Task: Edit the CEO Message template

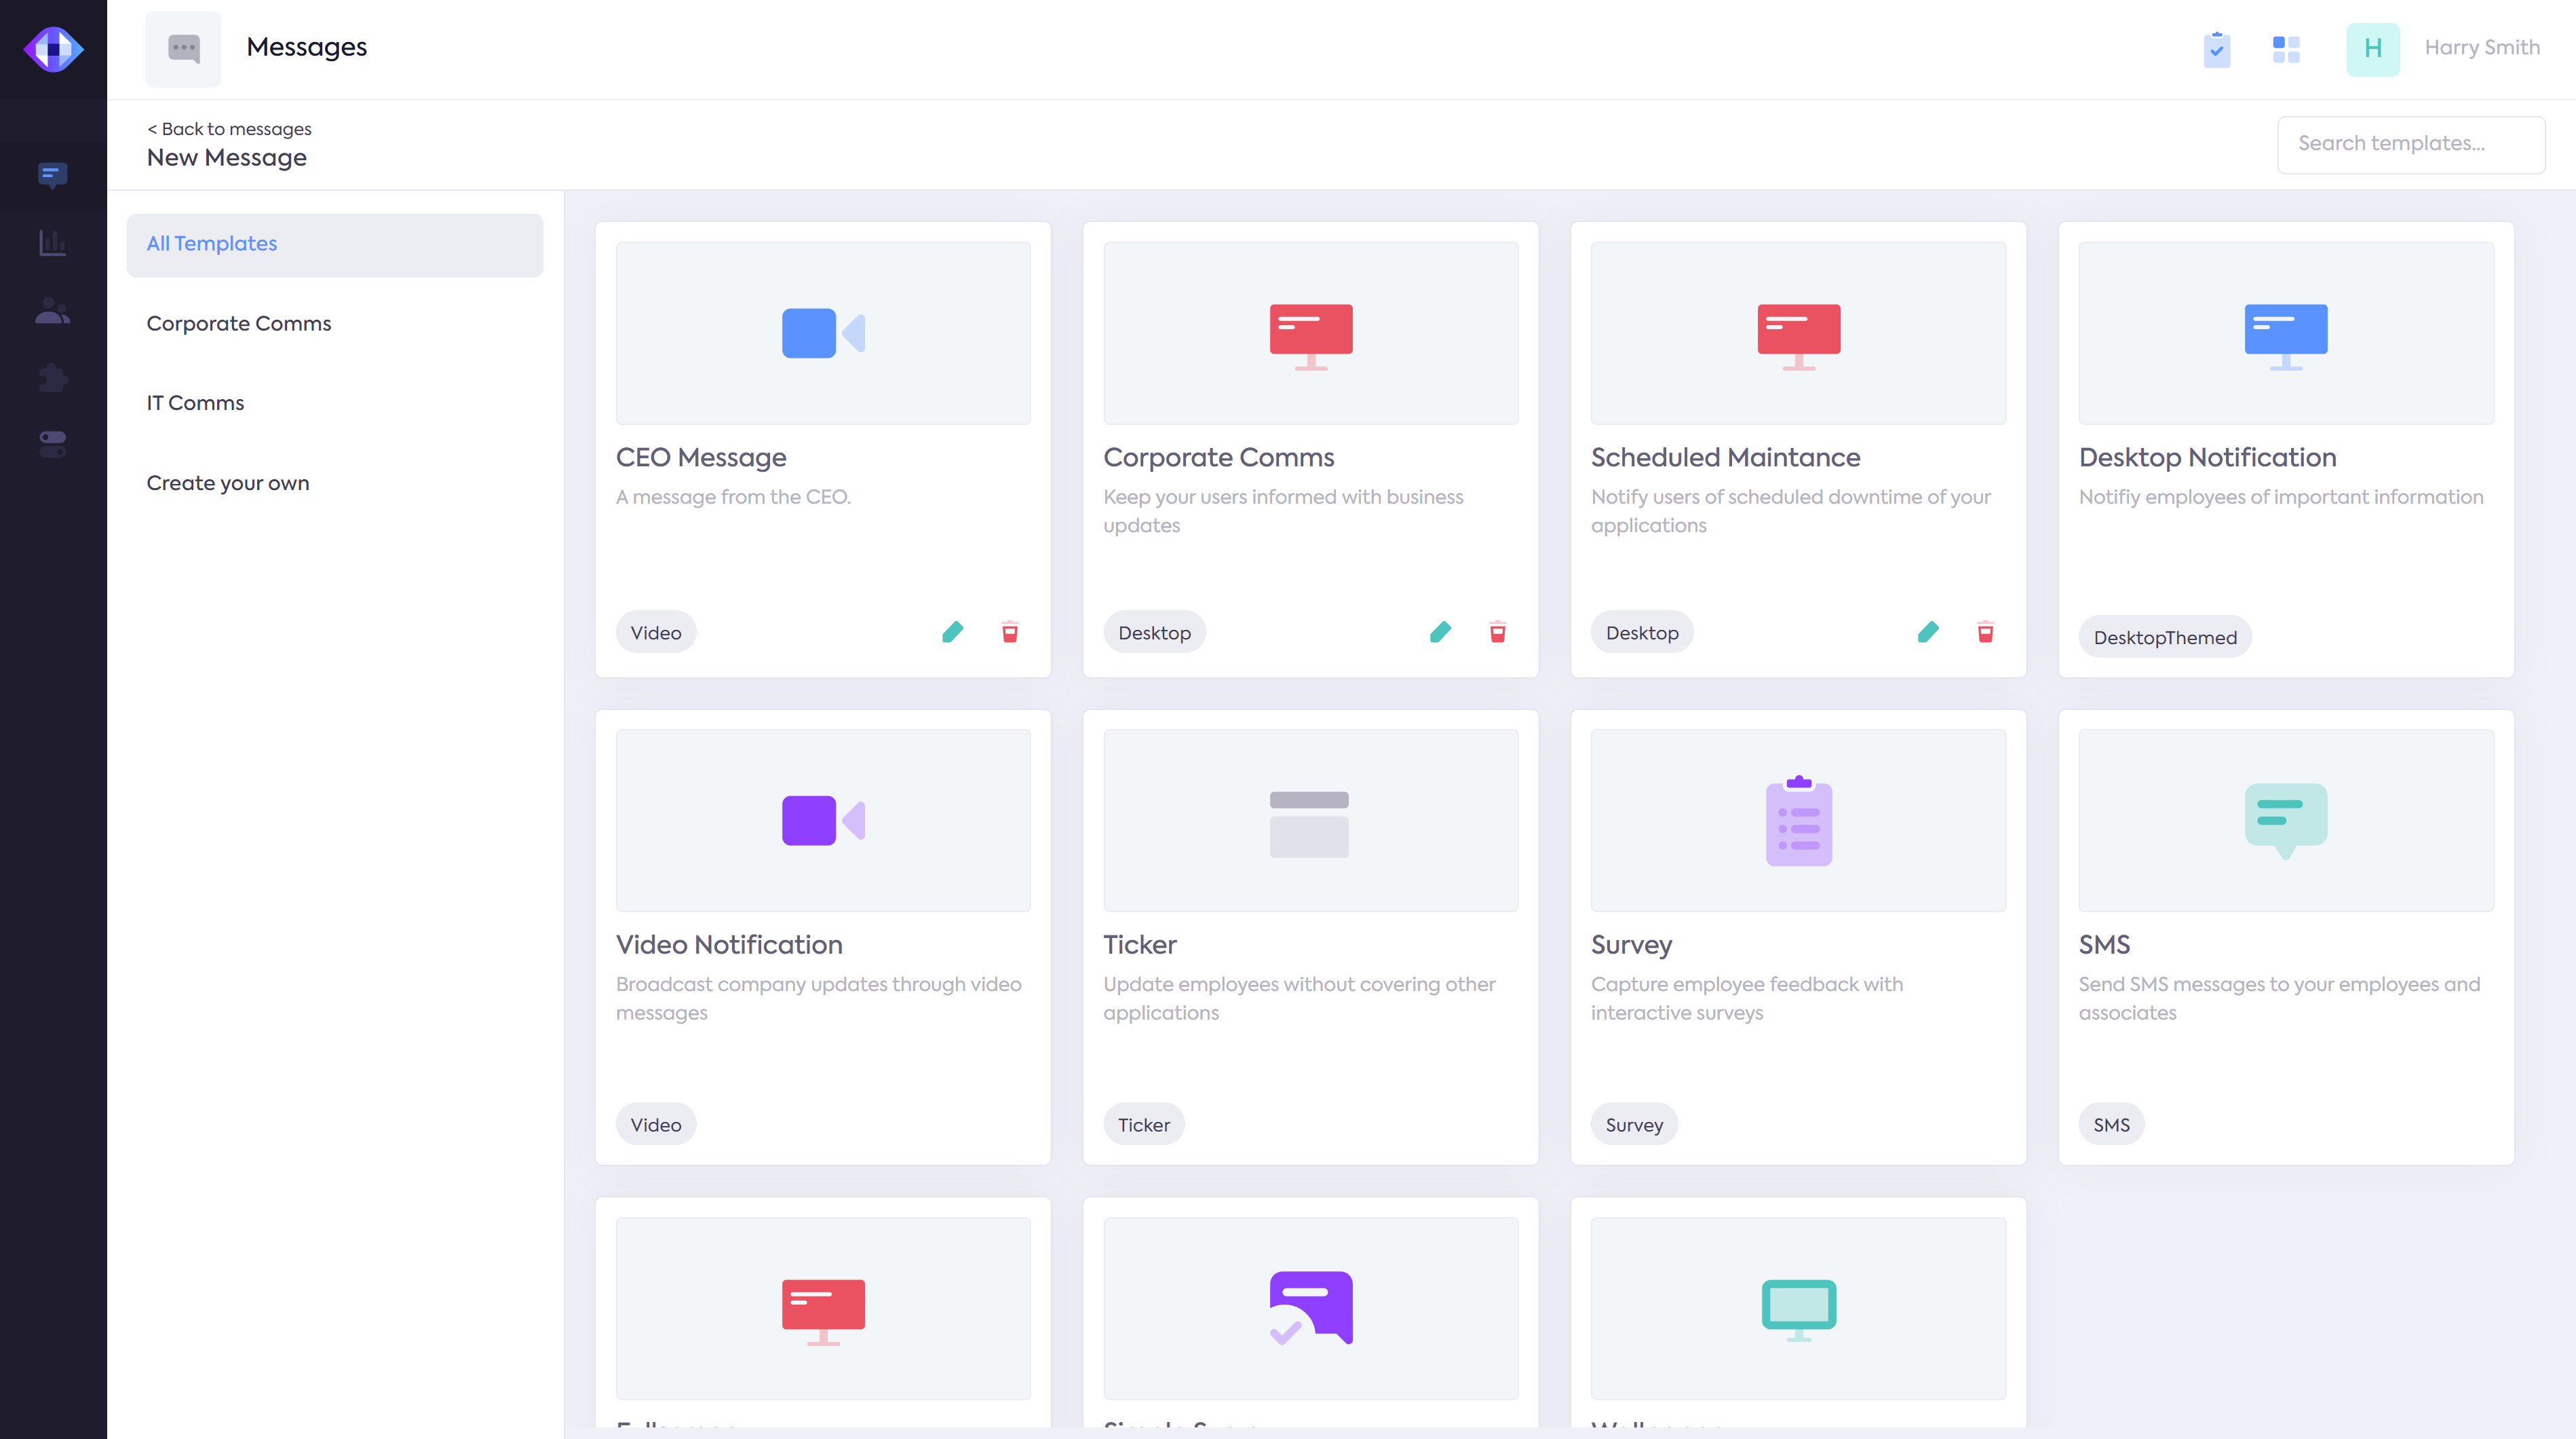Action: click(952, 631)
